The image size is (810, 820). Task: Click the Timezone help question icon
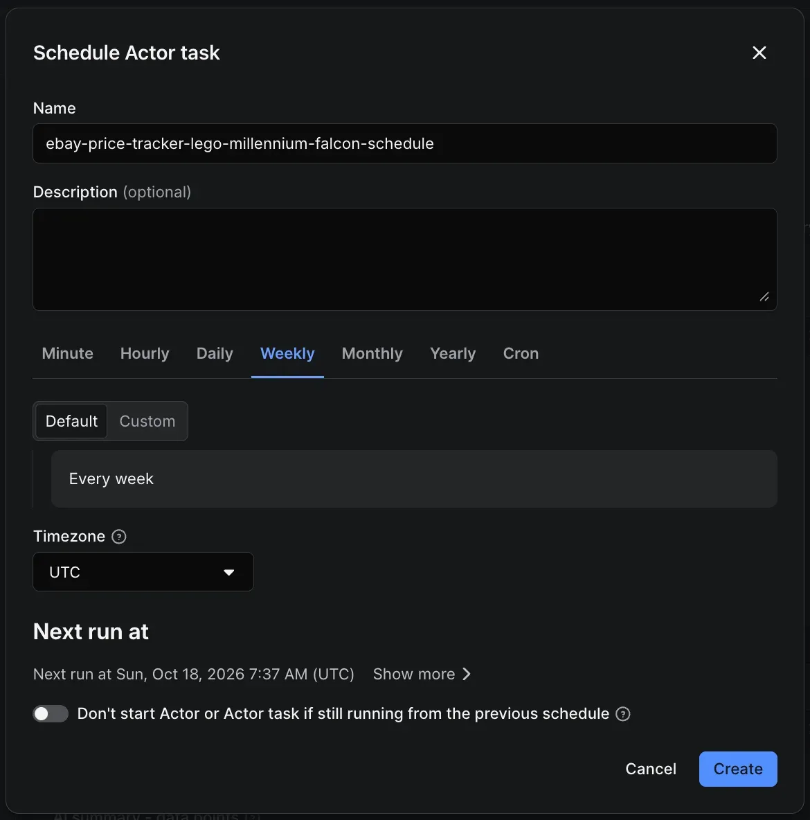point(118,537)
